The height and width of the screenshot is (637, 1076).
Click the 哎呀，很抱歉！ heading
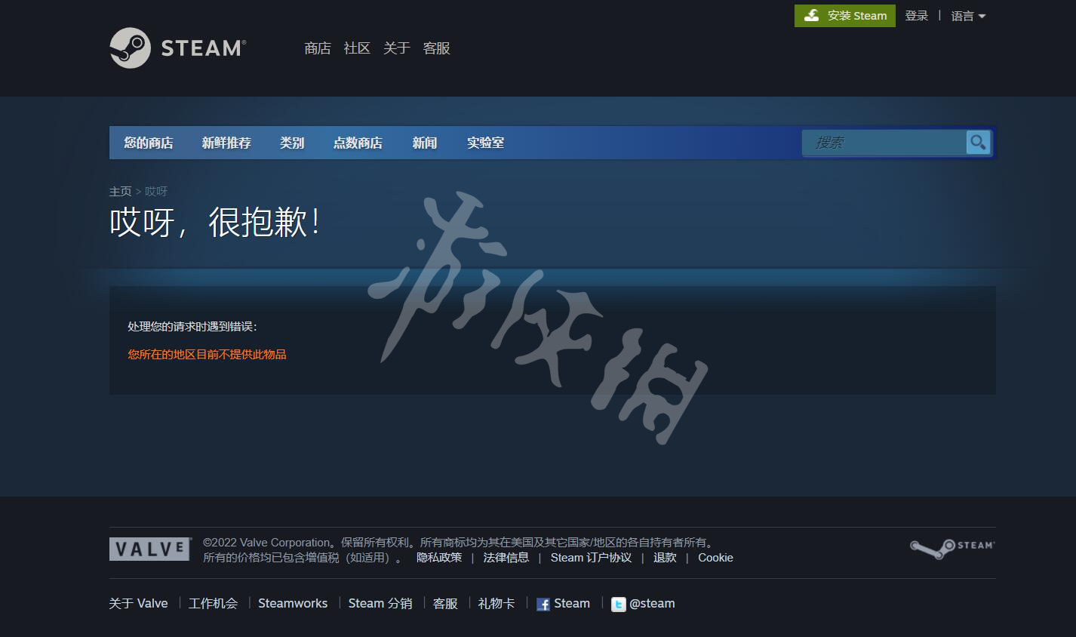[x=216, y=223]
